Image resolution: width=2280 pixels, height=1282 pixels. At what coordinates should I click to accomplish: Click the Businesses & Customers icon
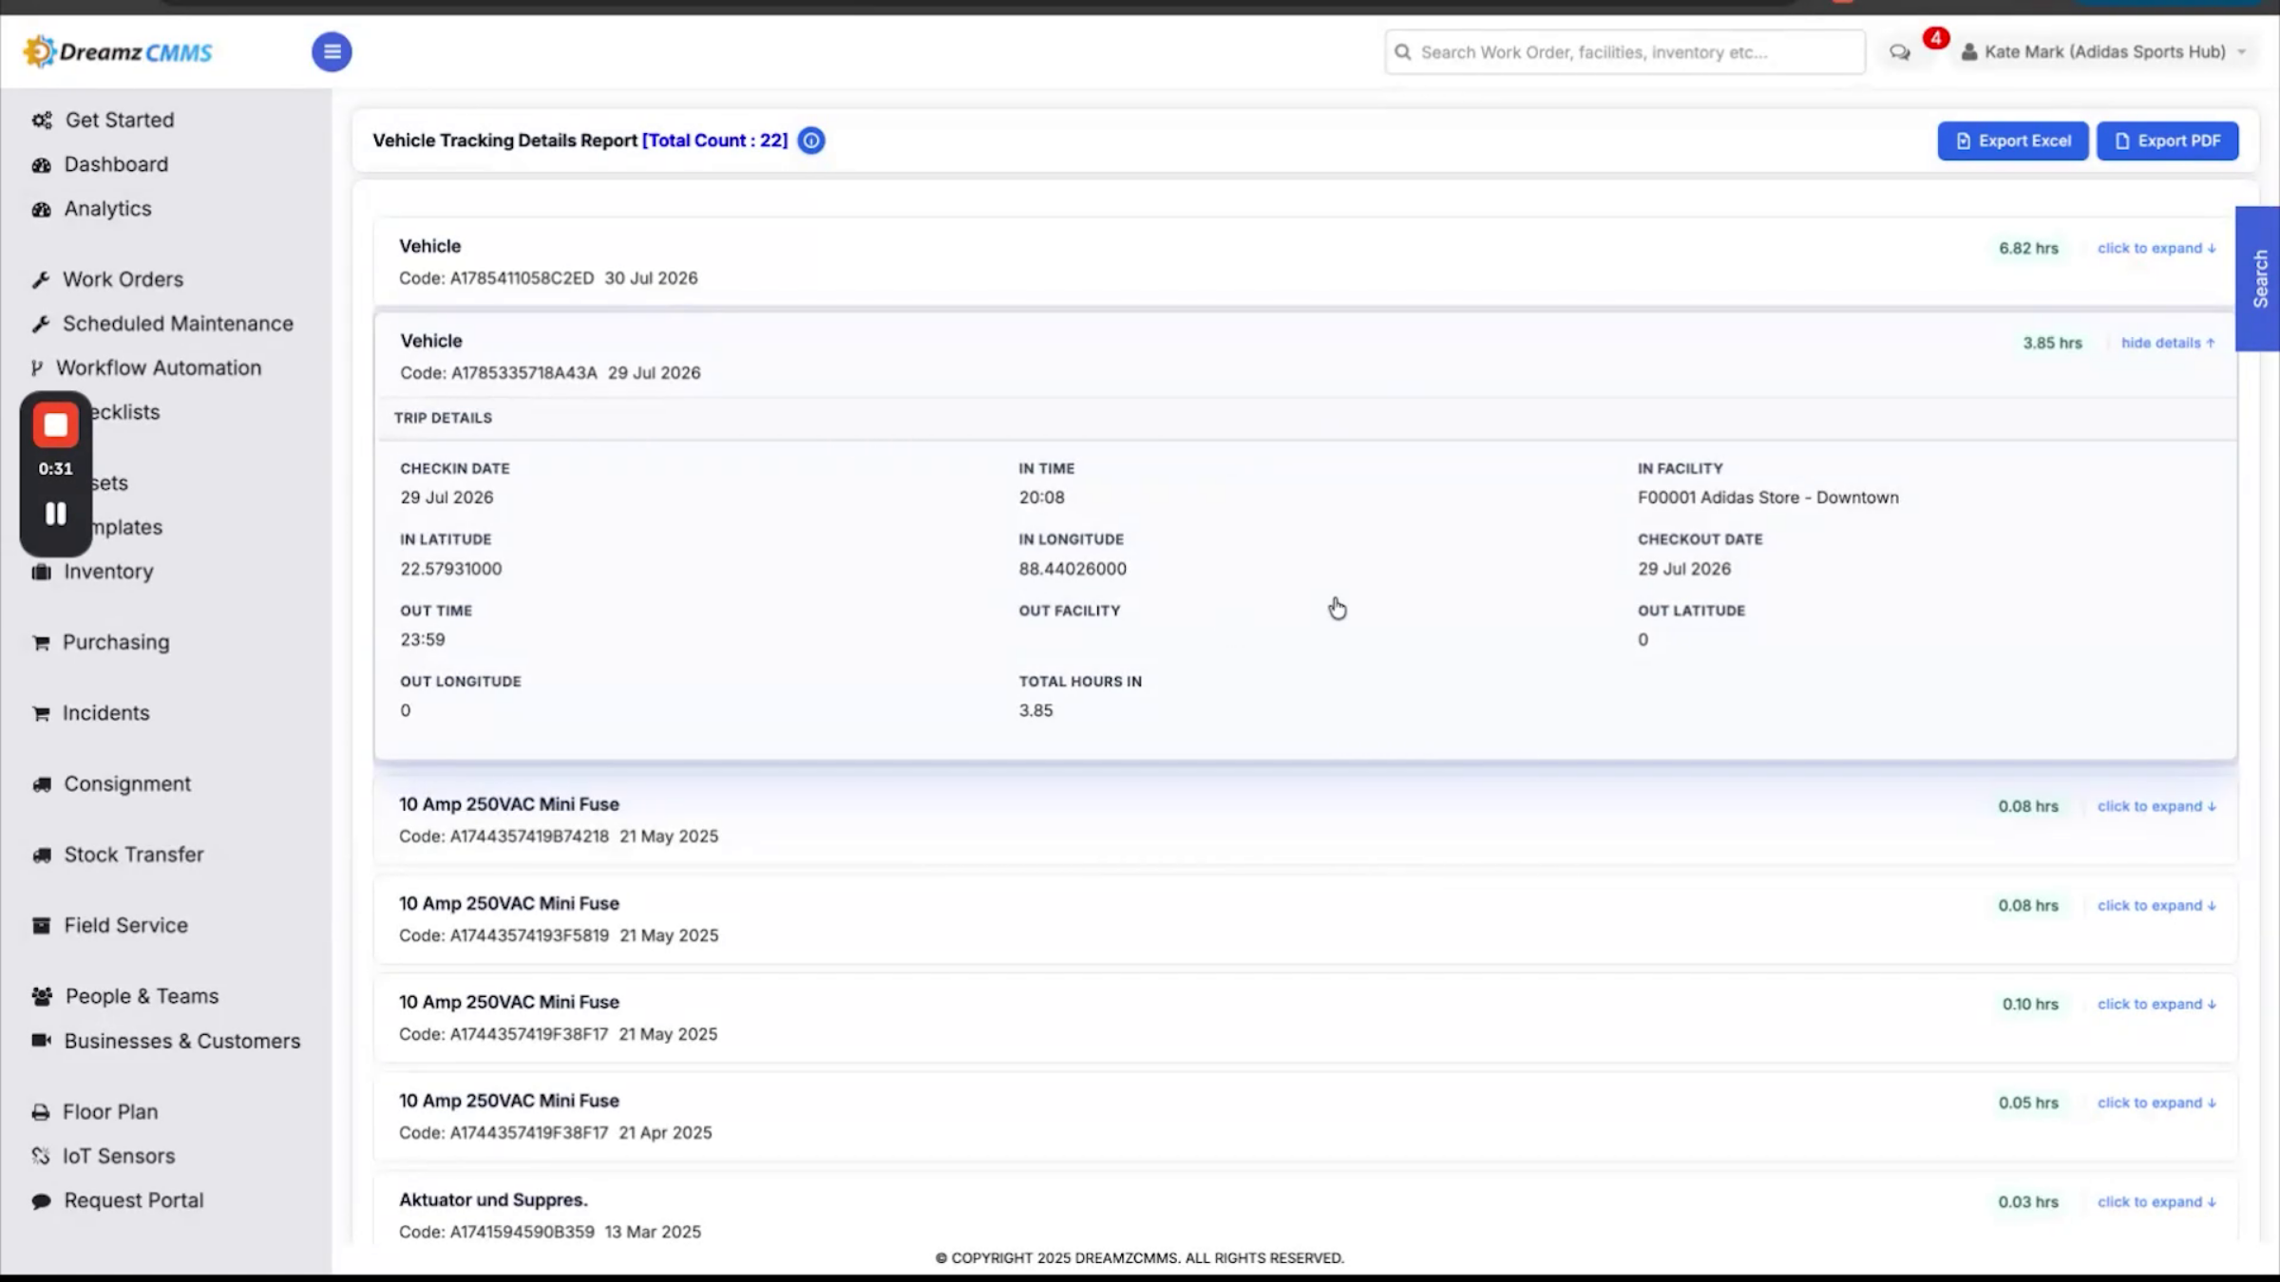(42, 1041)
